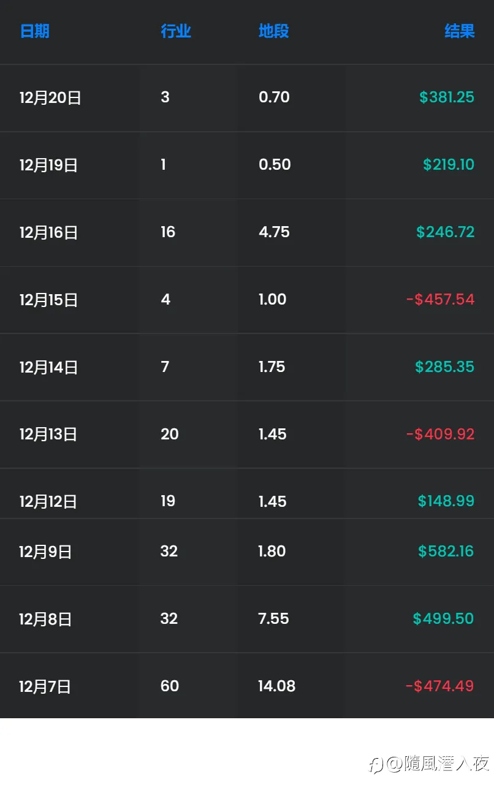This screenshot has width=494, height=793.
Task: Click the 地段 column header
Action: point(273,31)
